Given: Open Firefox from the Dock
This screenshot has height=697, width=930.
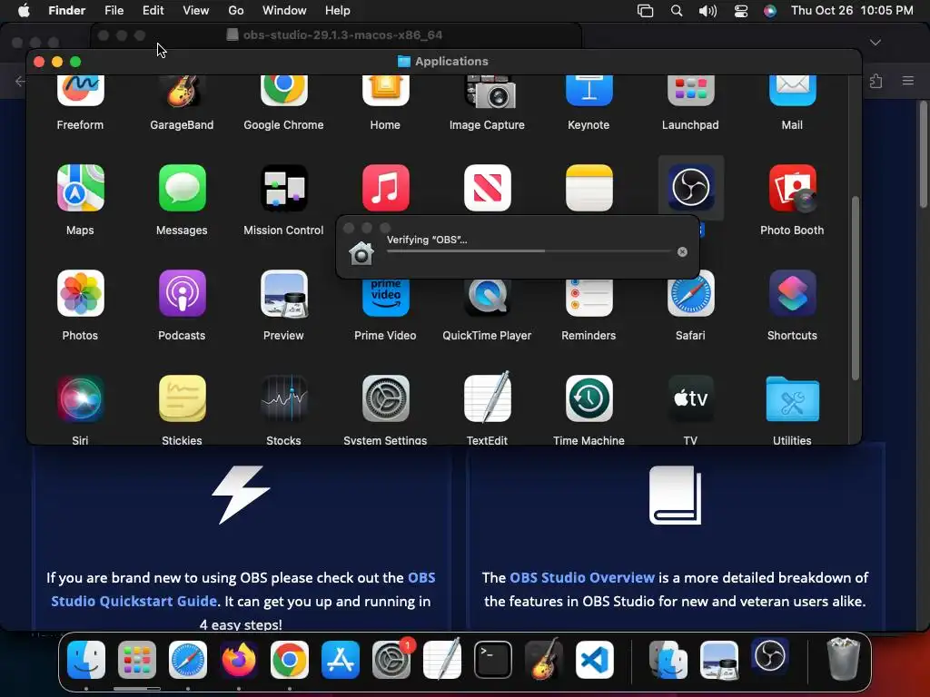Looking at the screenshot, I should point(239,660).
